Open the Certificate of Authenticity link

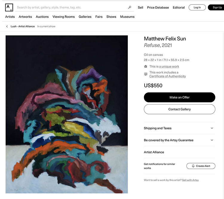[168, 76]
